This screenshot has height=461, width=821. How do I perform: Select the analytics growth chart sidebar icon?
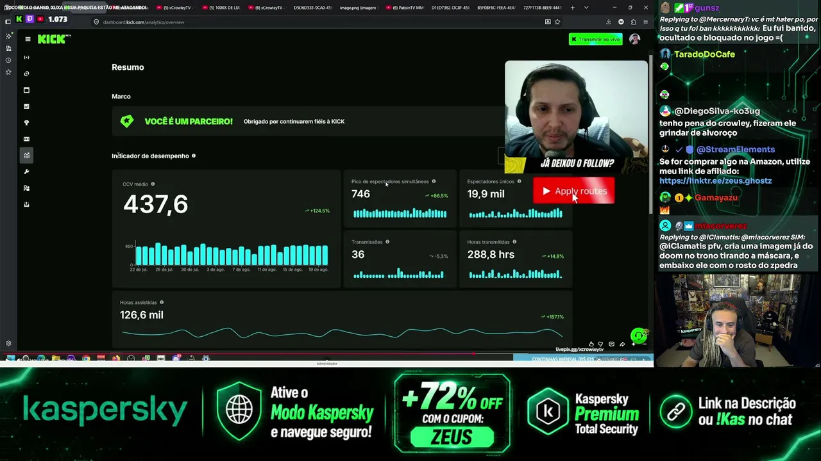tap(26, 156)
